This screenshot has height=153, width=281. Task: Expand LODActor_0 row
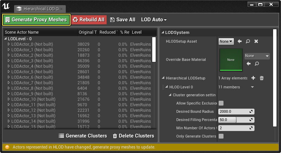click(9, 44)
